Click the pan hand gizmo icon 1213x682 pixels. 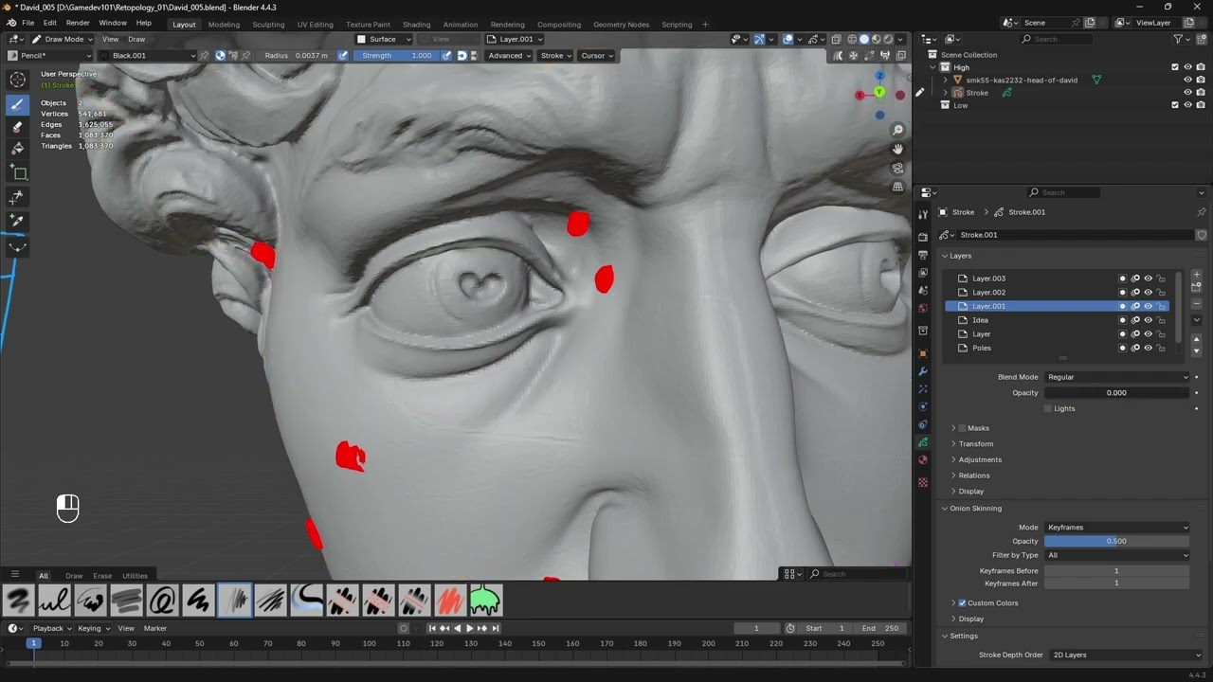coord(897,149)
